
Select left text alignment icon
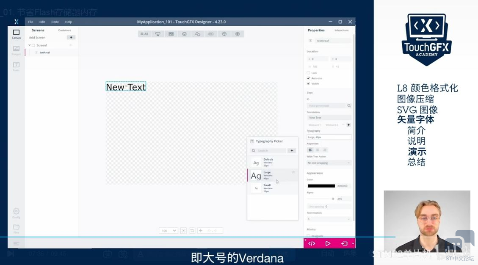tap(310, 150)
